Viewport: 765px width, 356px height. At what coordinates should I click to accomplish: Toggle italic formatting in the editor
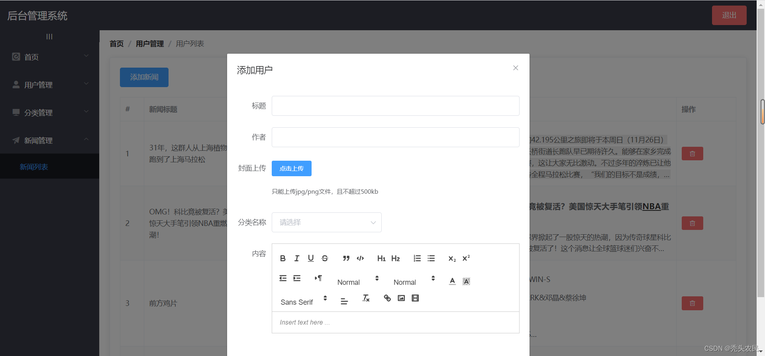297,258
